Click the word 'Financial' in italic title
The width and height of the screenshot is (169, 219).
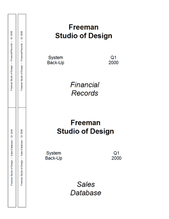coord(85,85)
